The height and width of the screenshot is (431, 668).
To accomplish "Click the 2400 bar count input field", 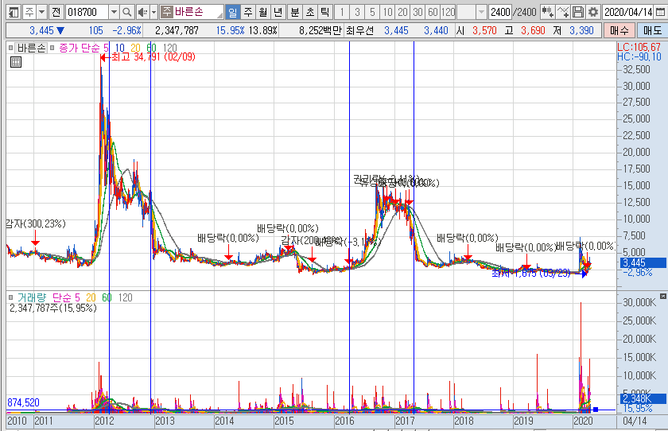I will 500,12.
